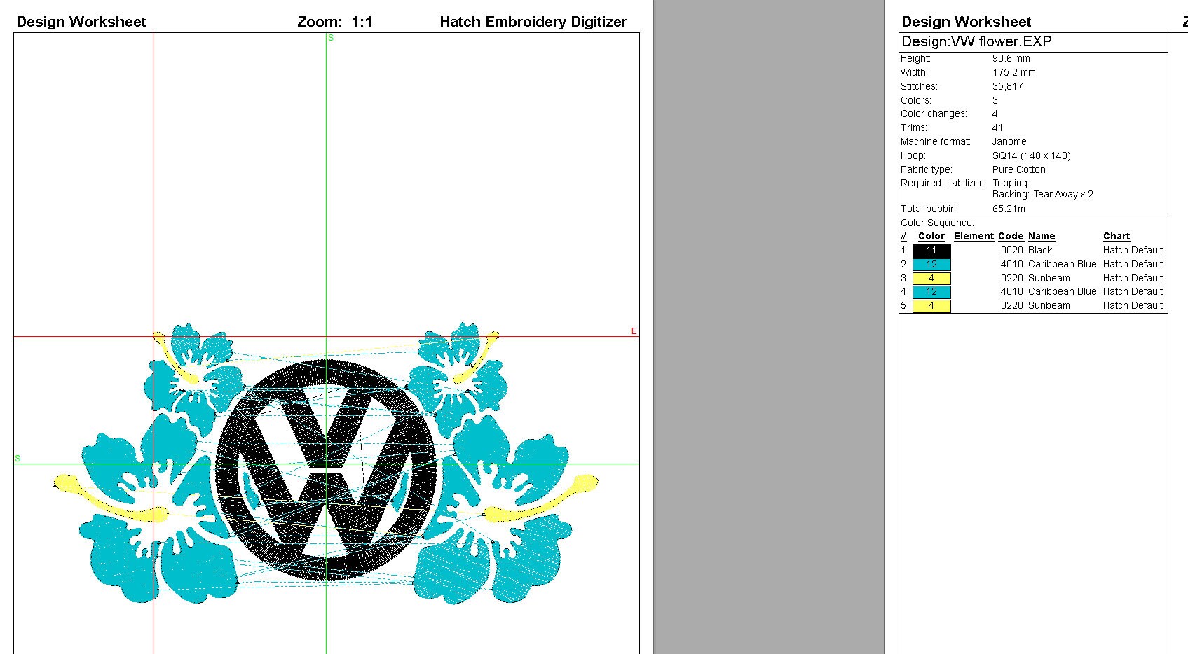The height and width of the screenshot is (654, 1188).
Task: Sort by the Name column header
Action: coord(1042,236)
